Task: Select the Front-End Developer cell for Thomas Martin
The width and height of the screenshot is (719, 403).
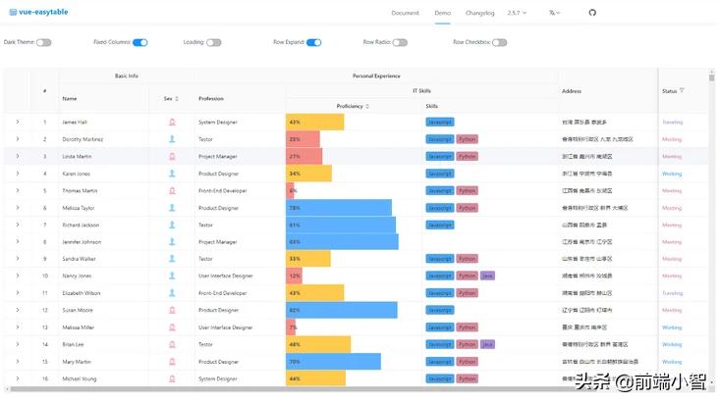Action: coord(222,190)
